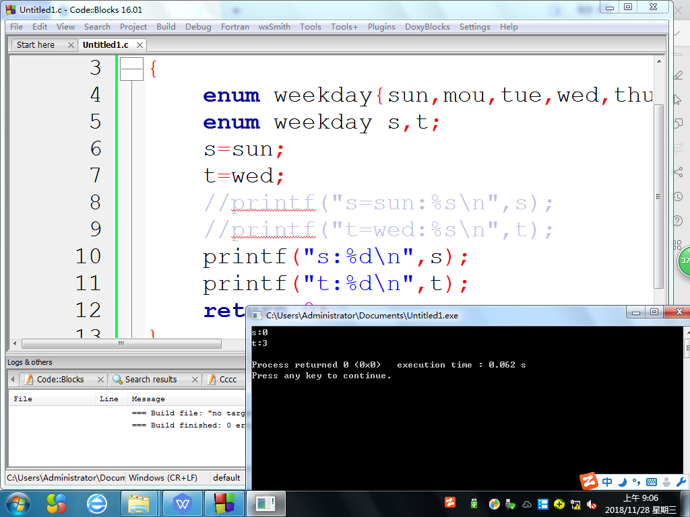The image size is (690, 517).
Task: Click the Untitled1.exe console icon
Action: click(x=256, y=316)
